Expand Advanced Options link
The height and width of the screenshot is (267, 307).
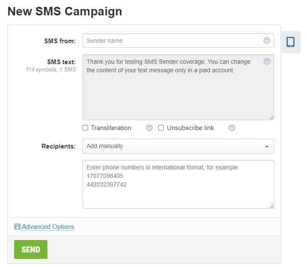[48, 227]
